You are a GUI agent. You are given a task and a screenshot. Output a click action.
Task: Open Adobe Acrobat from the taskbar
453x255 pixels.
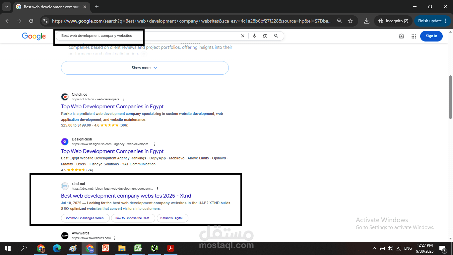pos(170,248)
